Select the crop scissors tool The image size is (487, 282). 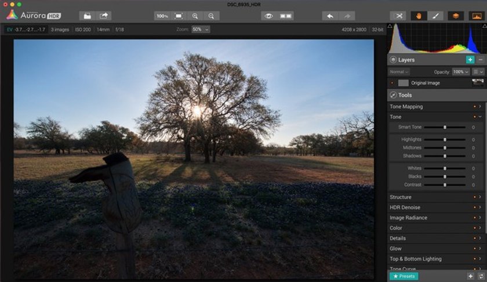pyautogui.click(x=398, y=16)
